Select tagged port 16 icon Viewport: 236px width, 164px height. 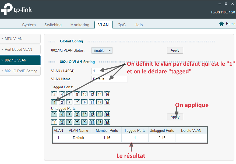point(107,94)
